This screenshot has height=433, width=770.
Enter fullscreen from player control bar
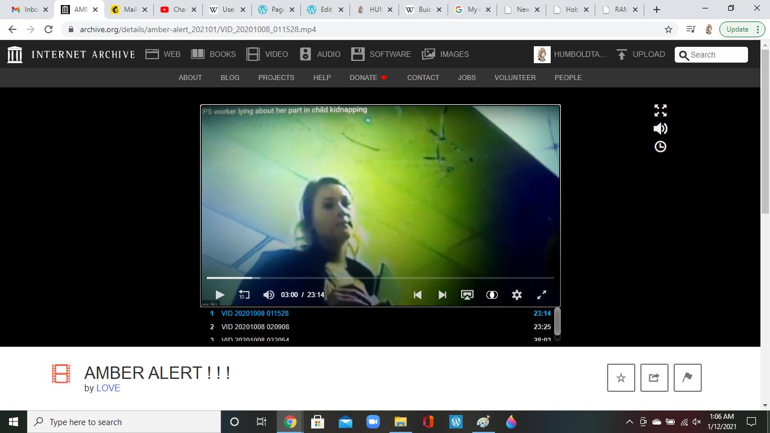(542, 295)
